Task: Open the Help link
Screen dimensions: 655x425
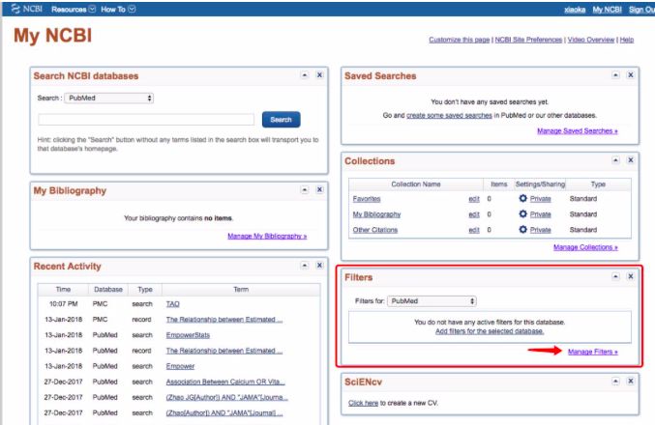Action: [627, 40]
